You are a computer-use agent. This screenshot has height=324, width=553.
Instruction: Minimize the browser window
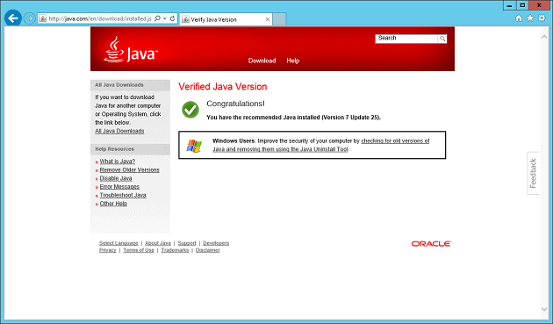(509, 5)
